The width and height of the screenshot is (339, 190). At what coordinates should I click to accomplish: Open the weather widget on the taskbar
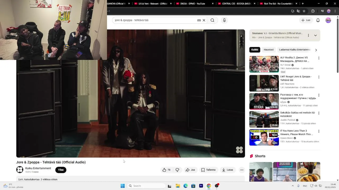click(13, 186)
